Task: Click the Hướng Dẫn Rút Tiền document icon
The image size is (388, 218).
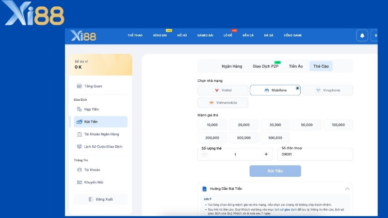Action: coord(204,189)
